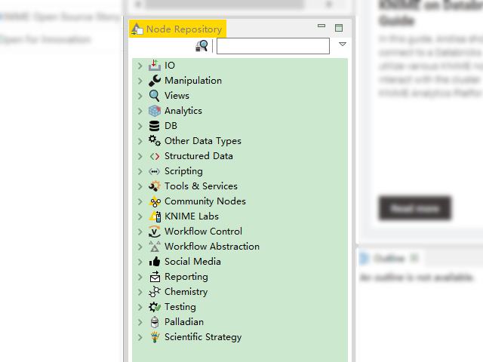Click the DB database icon

[155, 126]
